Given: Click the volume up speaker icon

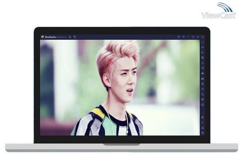Looking at the screenshot, I should point(203,47).
